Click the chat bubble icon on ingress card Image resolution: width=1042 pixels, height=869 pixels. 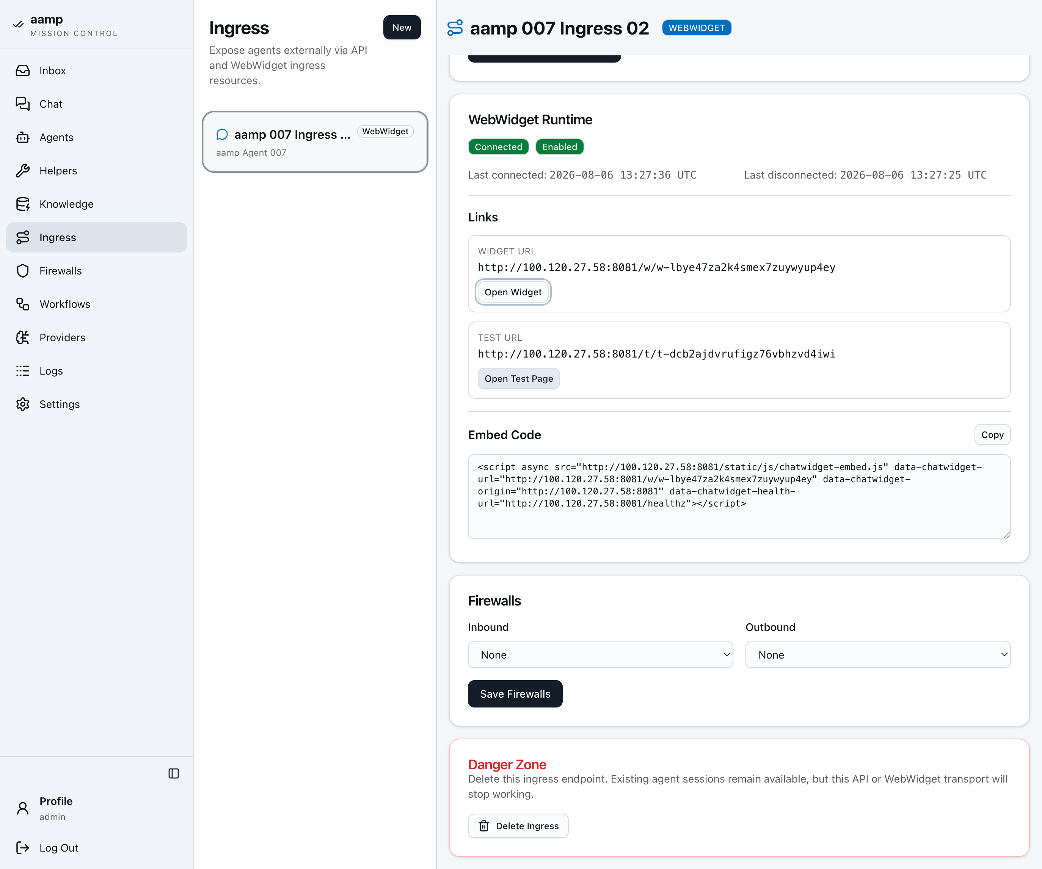(222, 135)
